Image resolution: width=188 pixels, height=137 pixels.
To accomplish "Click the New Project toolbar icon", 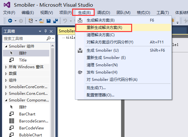I will [x=31, y=21].
